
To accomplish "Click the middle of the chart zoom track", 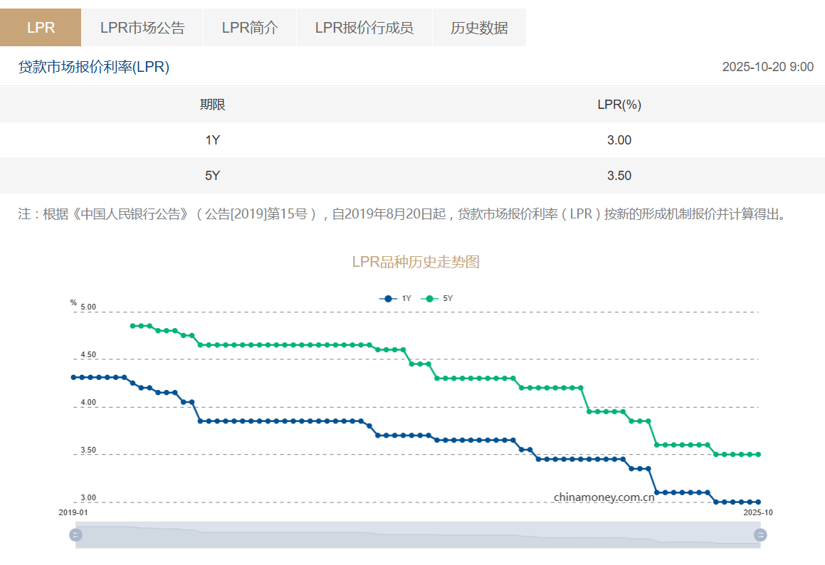I will (x=418, y=535).
